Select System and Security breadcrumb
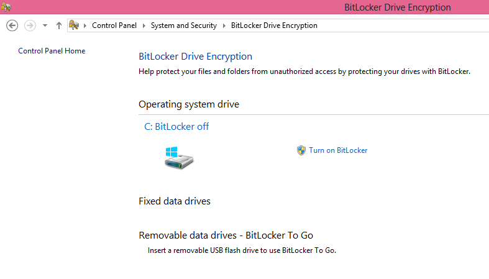 [184, 25]
